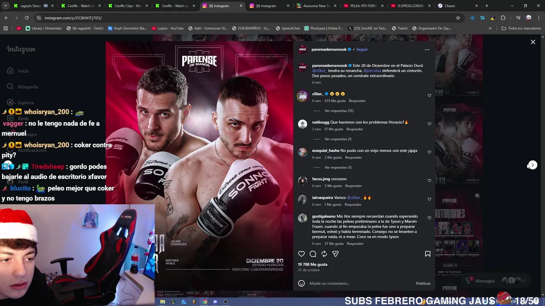Save the post with bookmark icon

[x=427, y=254]
